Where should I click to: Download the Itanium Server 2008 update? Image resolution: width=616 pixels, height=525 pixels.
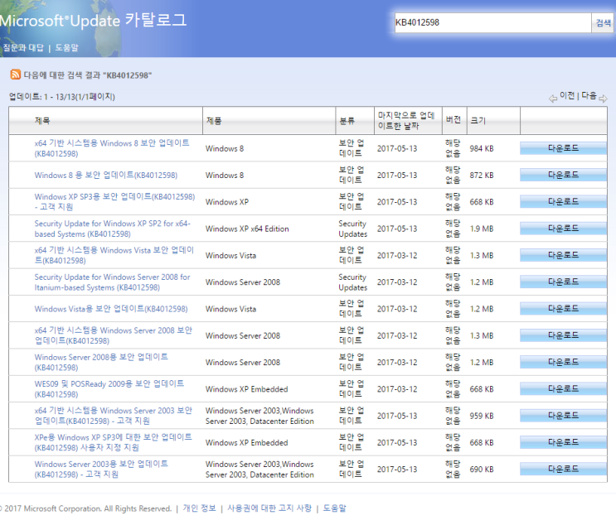(x=563, y=282)
